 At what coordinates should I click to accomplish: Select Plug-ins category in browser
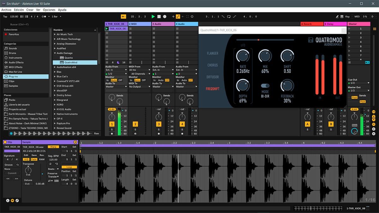point(26,76)
